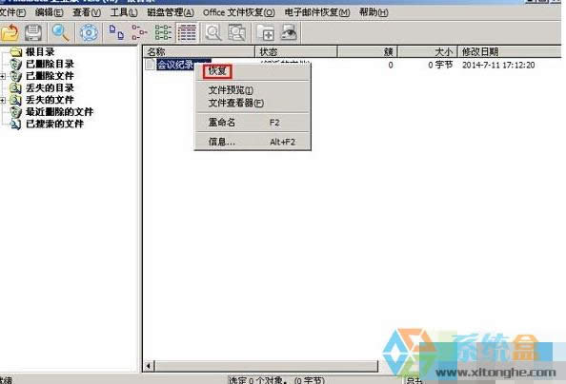566x384 pixels.
Task: Open the Office 文件恢复 menu
Action: click(238, 12)
